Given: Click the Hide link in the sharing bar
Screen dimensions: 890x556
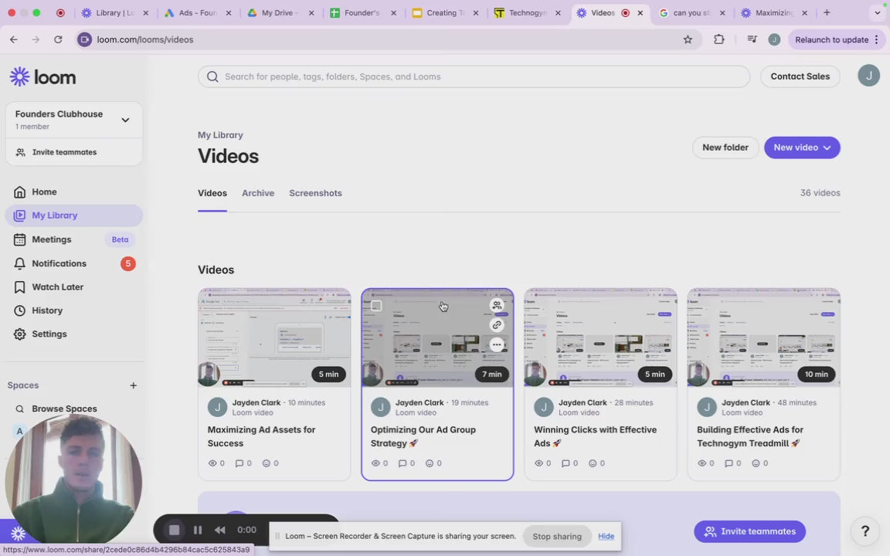Looking at the screenshot, I should pyautogui.click(x=606, y=536).
